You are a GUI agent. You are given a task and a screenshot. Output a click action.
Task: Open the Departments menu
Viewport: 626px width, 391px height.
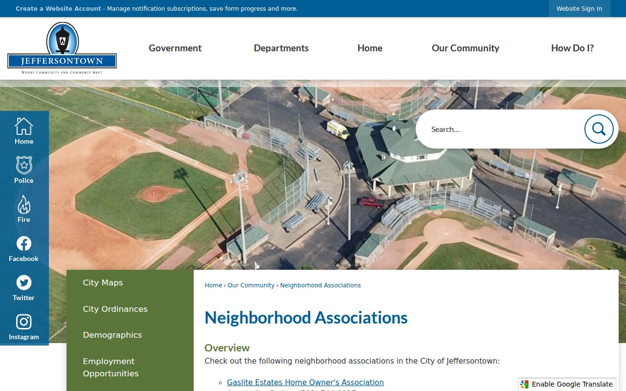281,48
